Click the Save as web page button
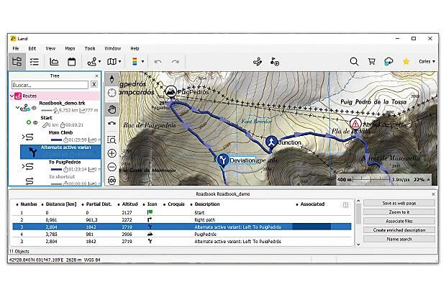 click(x=399, y=203)
